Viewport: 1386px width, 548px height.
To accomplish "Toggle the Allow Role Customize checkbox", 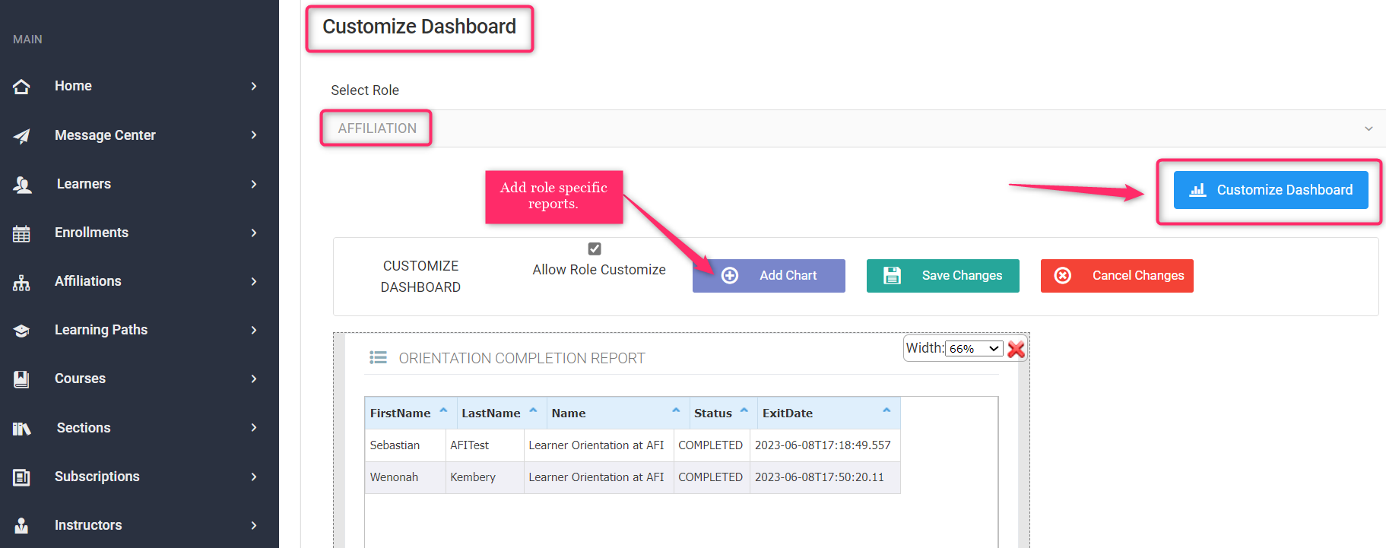I will [x=595, y=249].
